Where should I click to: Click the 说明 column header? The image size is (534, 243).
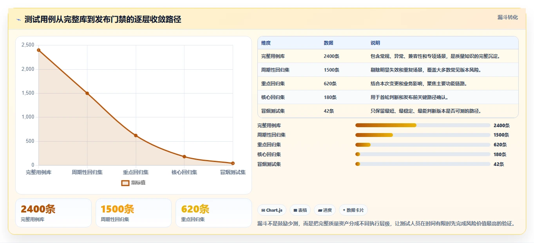[375, 43]
